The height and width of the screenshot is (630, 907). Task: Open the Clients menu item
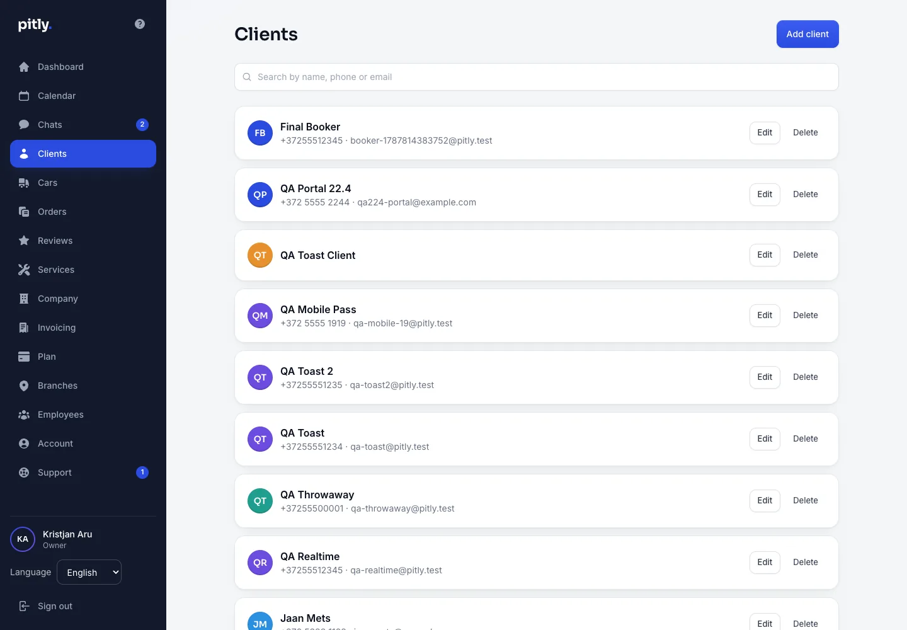(83, 154)
